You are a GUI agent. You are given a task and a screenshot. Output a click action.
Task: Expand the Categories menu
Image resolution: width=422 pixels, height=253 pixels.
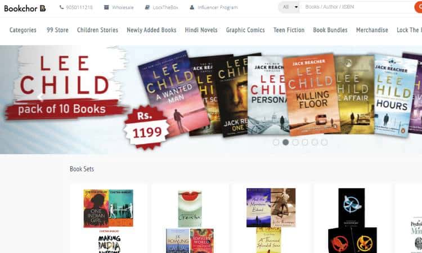tap(23, 30)
